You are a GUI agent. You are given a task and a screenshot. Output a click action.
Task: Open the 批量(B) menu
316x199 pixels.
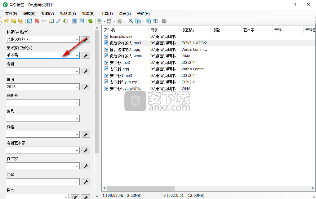point(88,14)
